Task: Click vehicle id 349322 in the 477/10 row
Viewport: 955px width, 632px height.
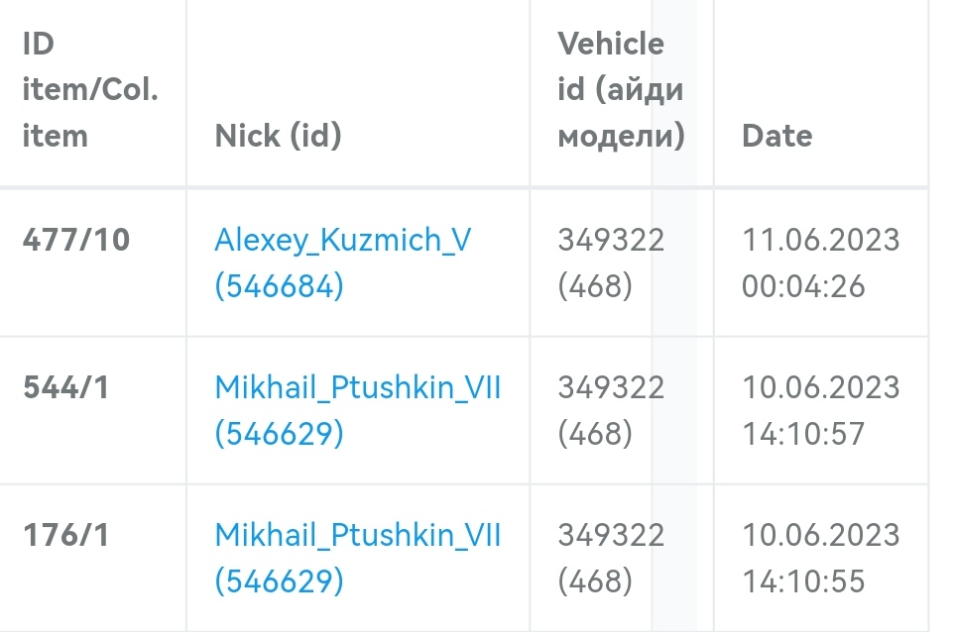Action: [611, 241]
